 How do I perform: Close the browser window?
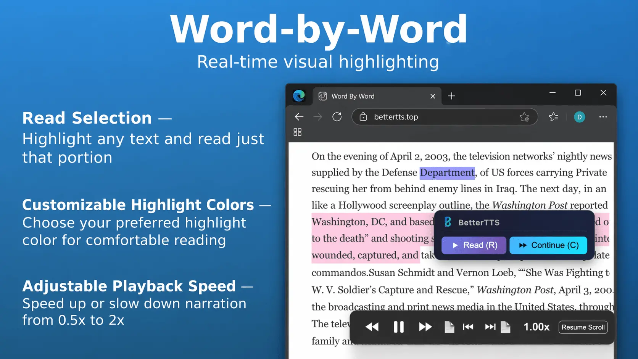pyautogui.click(x=603, y=93)
